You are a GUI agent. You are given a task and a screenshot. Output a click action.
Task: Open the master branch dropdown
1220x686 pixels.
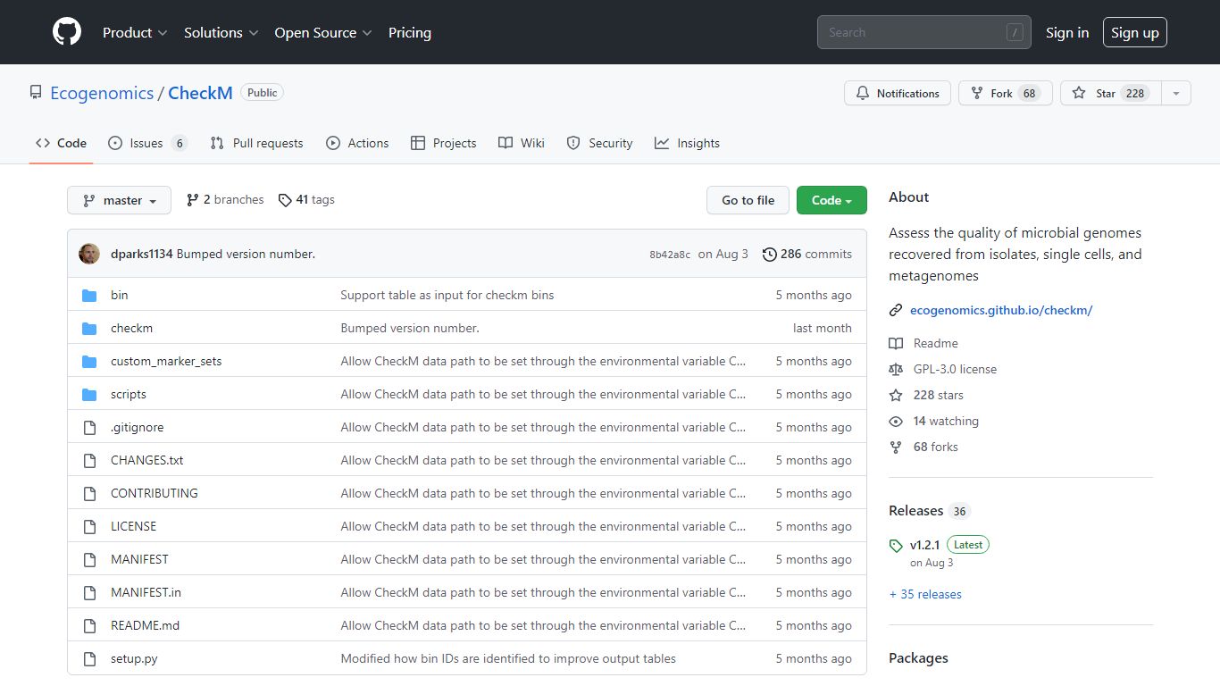(119, 200)
